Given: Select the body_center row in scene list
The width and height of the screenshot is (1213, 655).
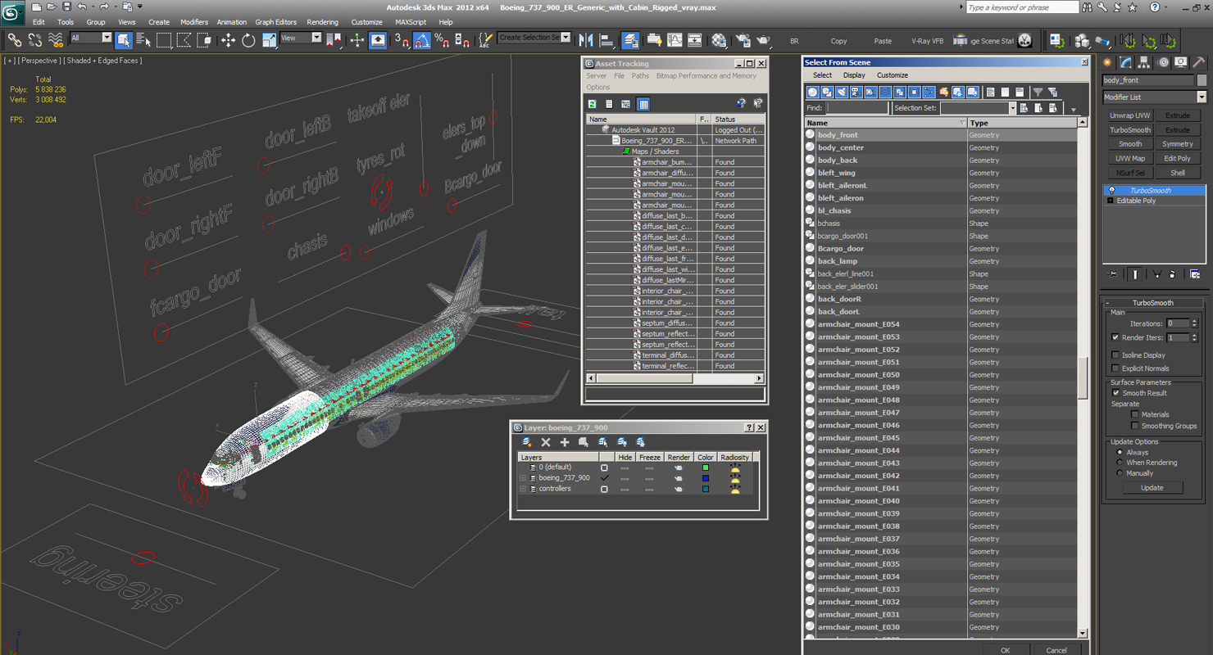Looking at the screenshot, I should click(x=943, y=147).
